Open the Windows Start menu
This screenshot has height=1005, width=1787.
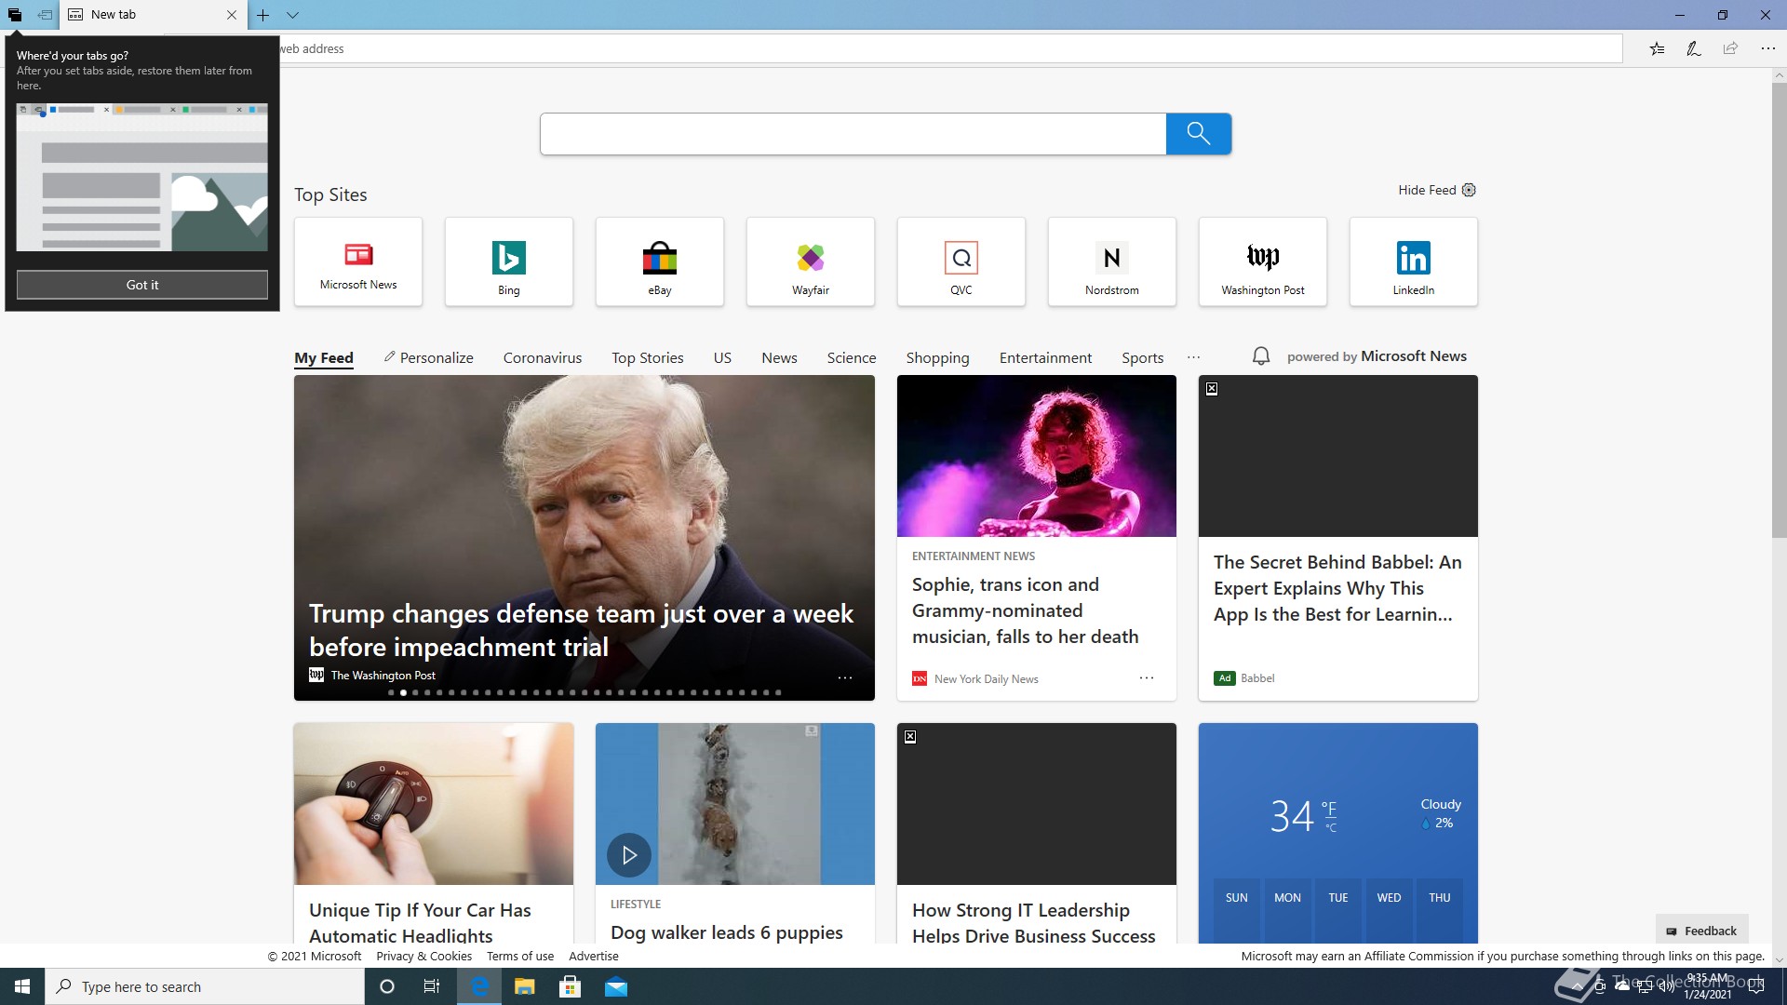[x=22, y=986]
